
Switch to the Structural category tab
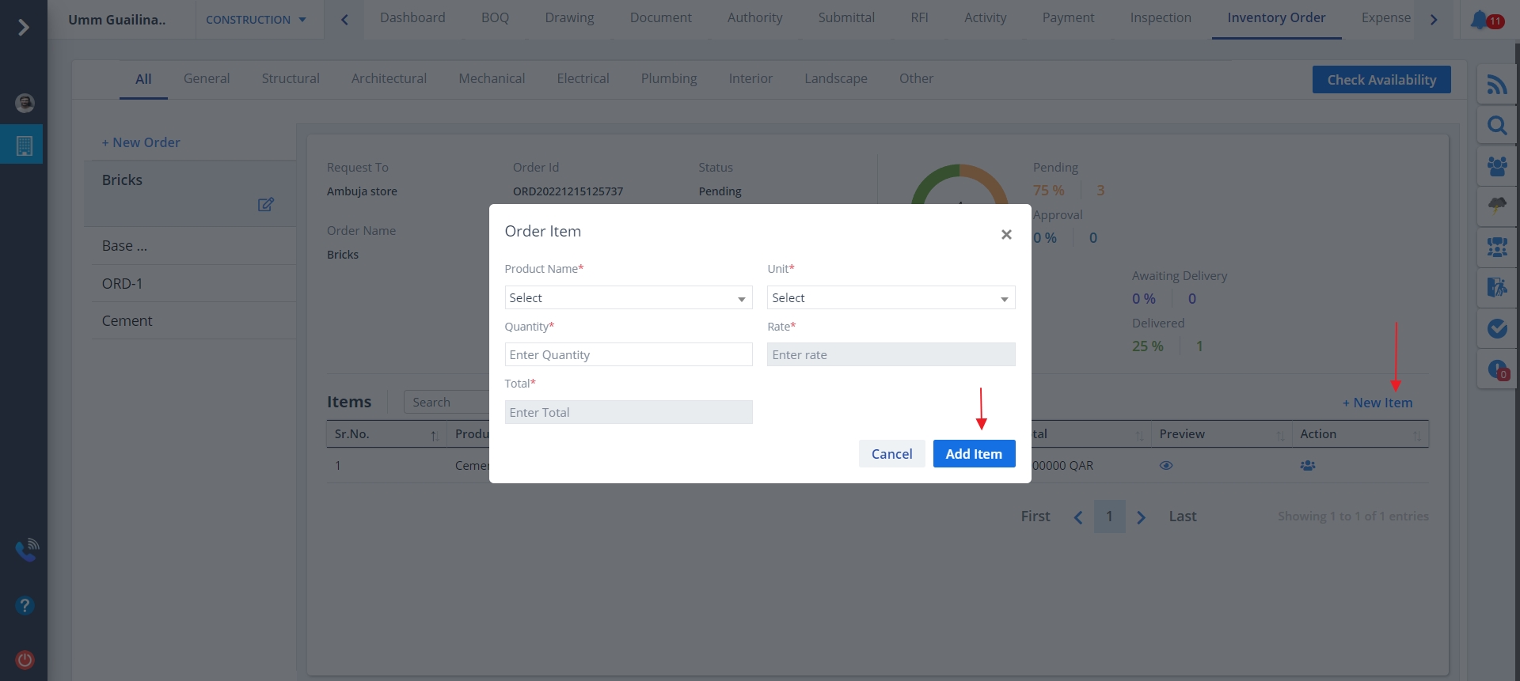point(291,78)
